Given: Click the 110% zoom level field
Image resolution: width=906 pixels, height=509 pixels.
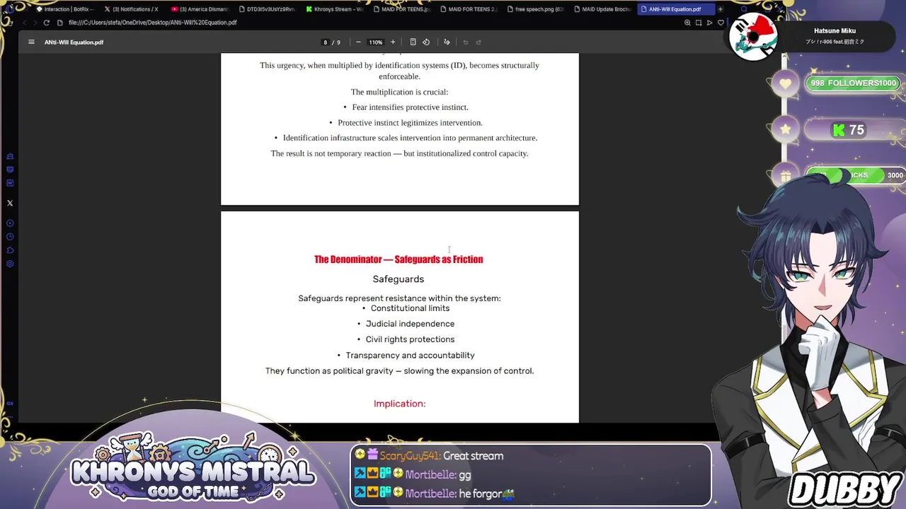Looking at the screenshot, I should point(375,42).
